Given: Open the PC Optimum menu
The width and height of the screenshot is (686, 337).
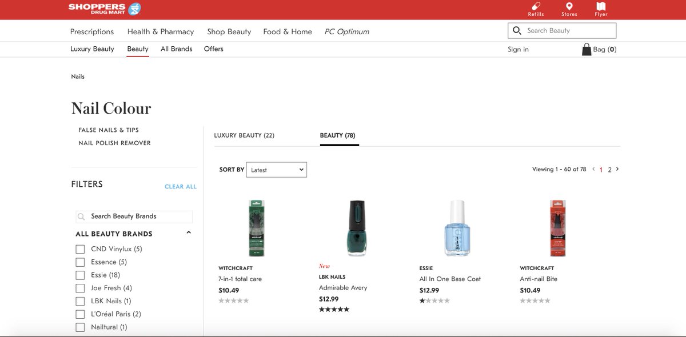Looking at the screenshot, I should point(347,31).
